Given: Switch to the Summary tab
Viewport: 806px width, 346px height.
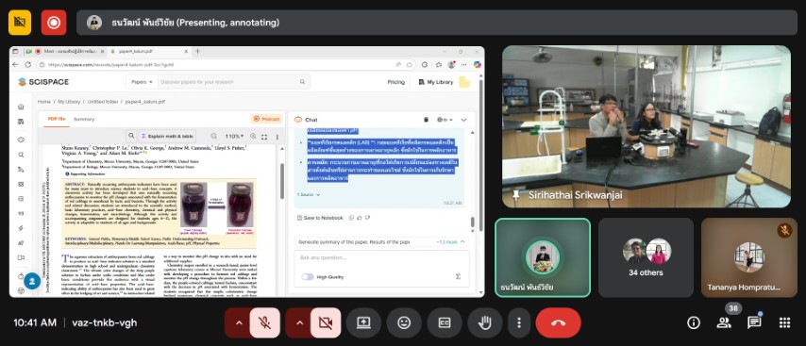Looking at the screenshot, I should pyautogui.click(x=84, y=119).
